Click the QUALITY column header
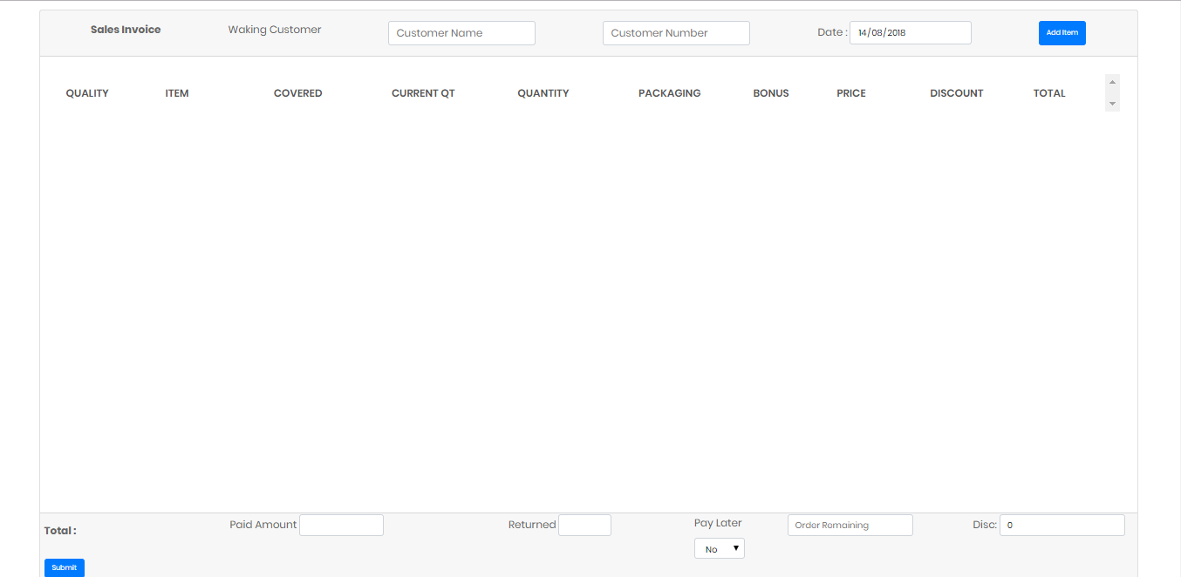The width and height of the screenshot is (1181, 577). [87, 93]
